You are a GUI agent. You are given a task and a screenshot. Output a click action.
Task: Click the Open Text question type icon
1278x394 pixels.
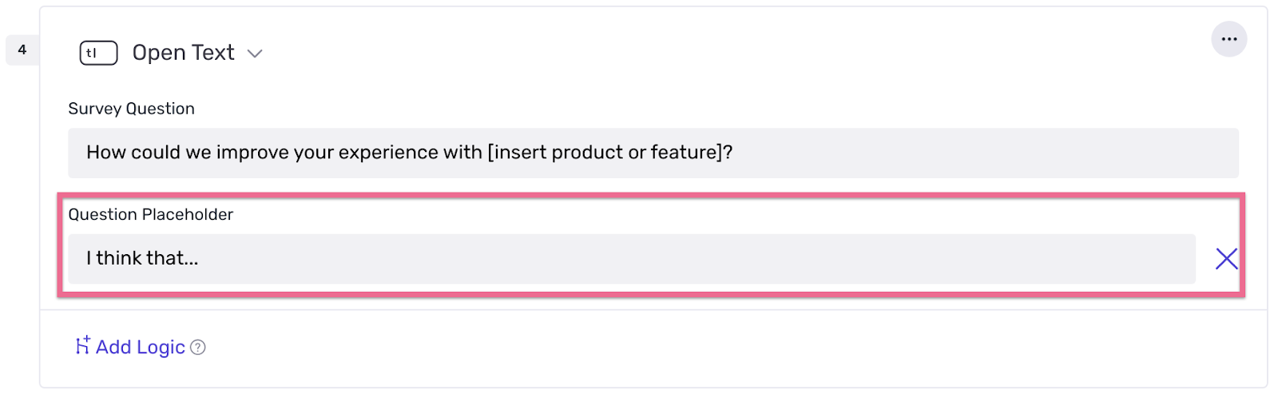[x=98, y=53]
